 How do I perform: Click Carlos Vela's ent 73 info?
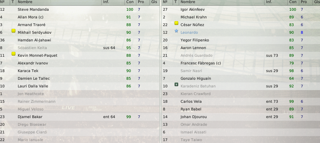(x=272, y=101)
